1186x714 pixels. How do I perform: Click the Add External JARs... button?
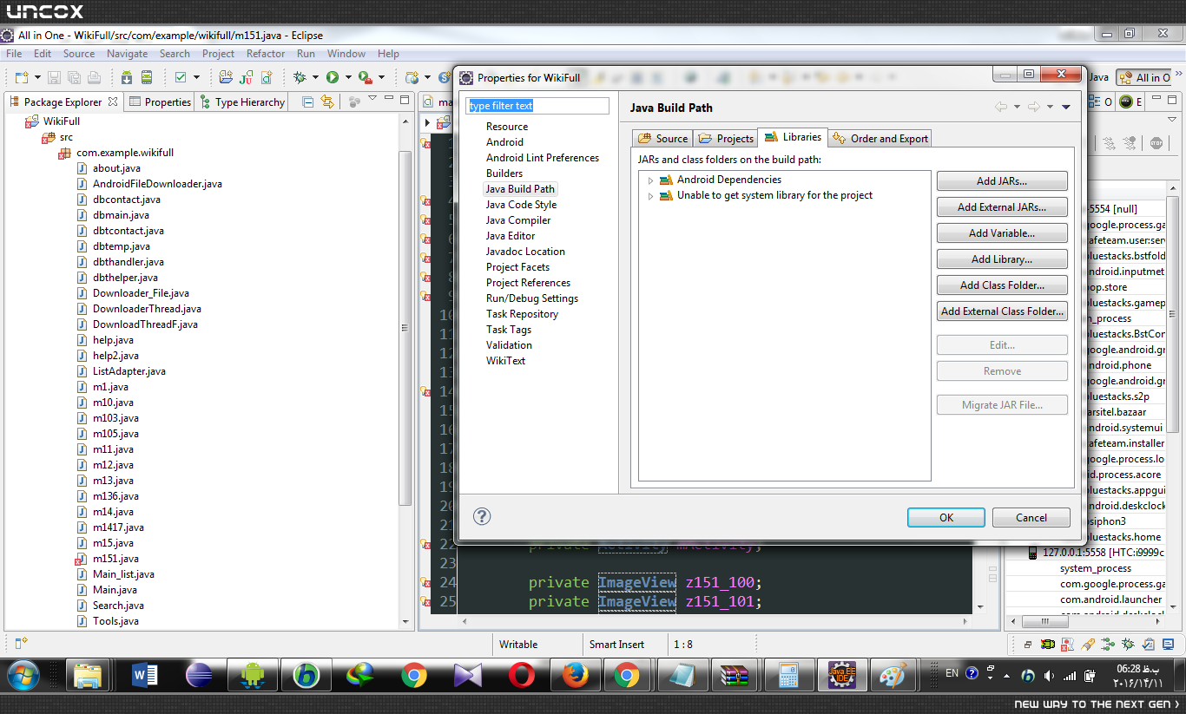1002,207
